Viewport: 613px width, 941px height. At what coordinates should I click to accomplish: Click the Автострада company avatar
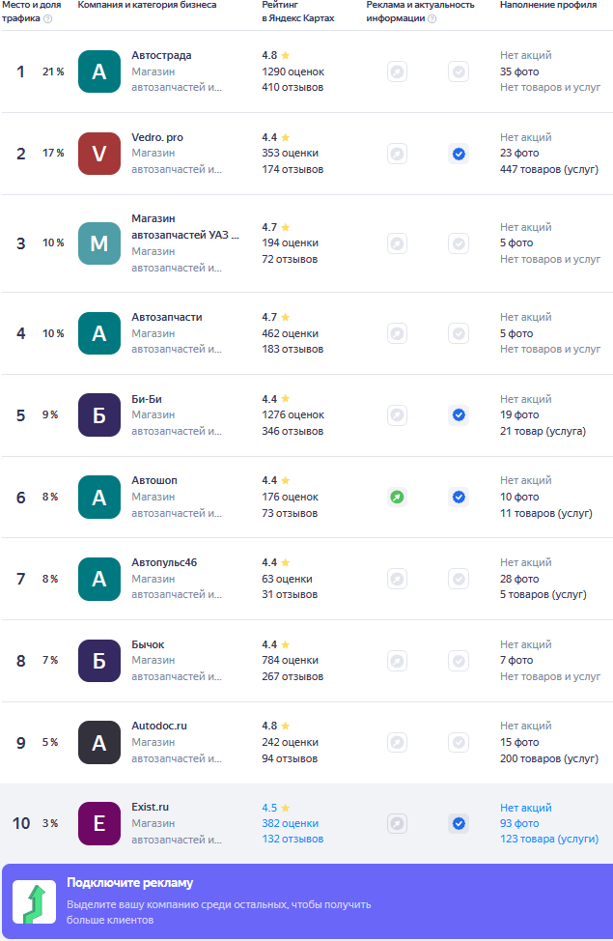click(99, 71)
